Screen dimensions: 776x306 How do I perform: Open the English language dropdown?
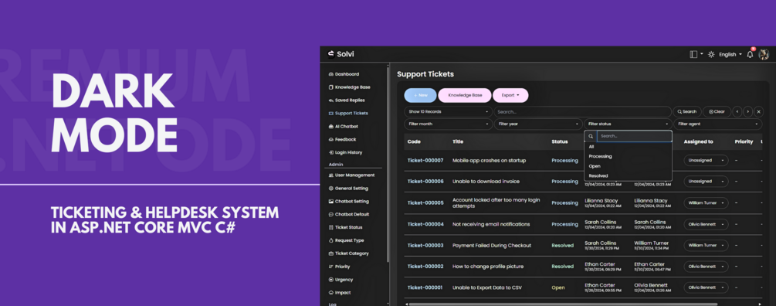tap(730, 54)
